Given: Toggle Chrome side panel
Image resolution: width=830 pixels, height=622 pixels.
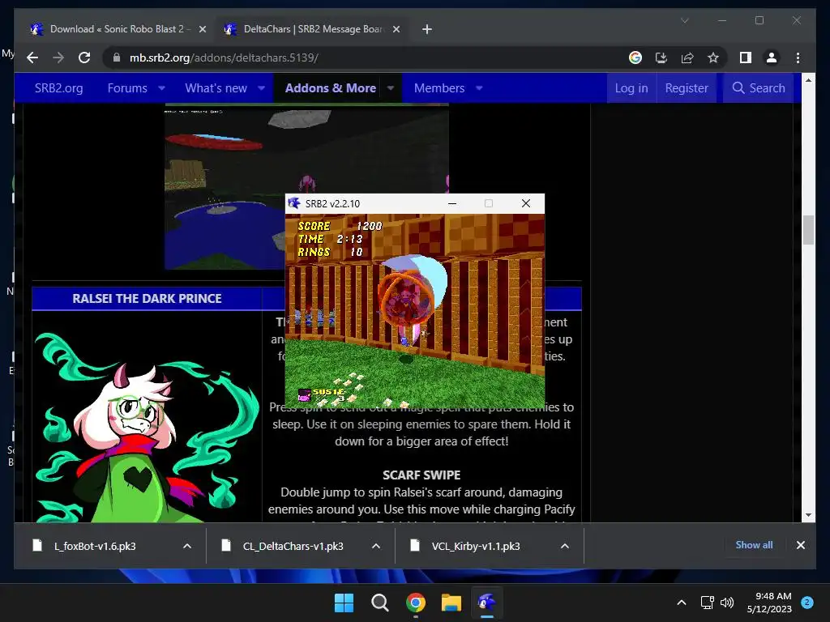Looking at the screenshot, I should pyautogui.click(x=746, y=58).
